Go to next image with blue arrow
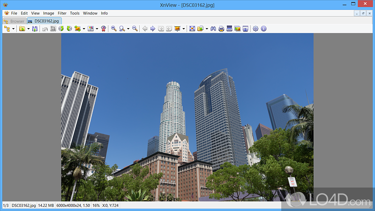 152,29
